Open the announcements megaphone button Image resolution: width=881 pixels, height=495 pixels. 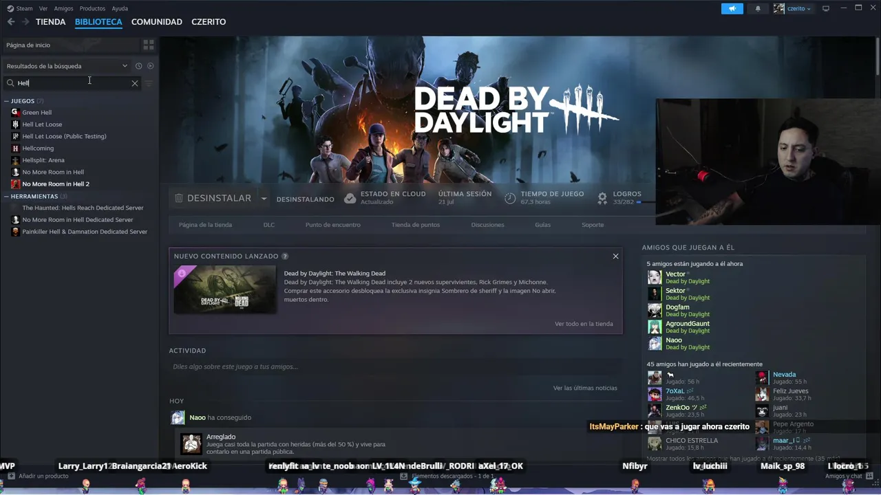(x=732, y=8)
